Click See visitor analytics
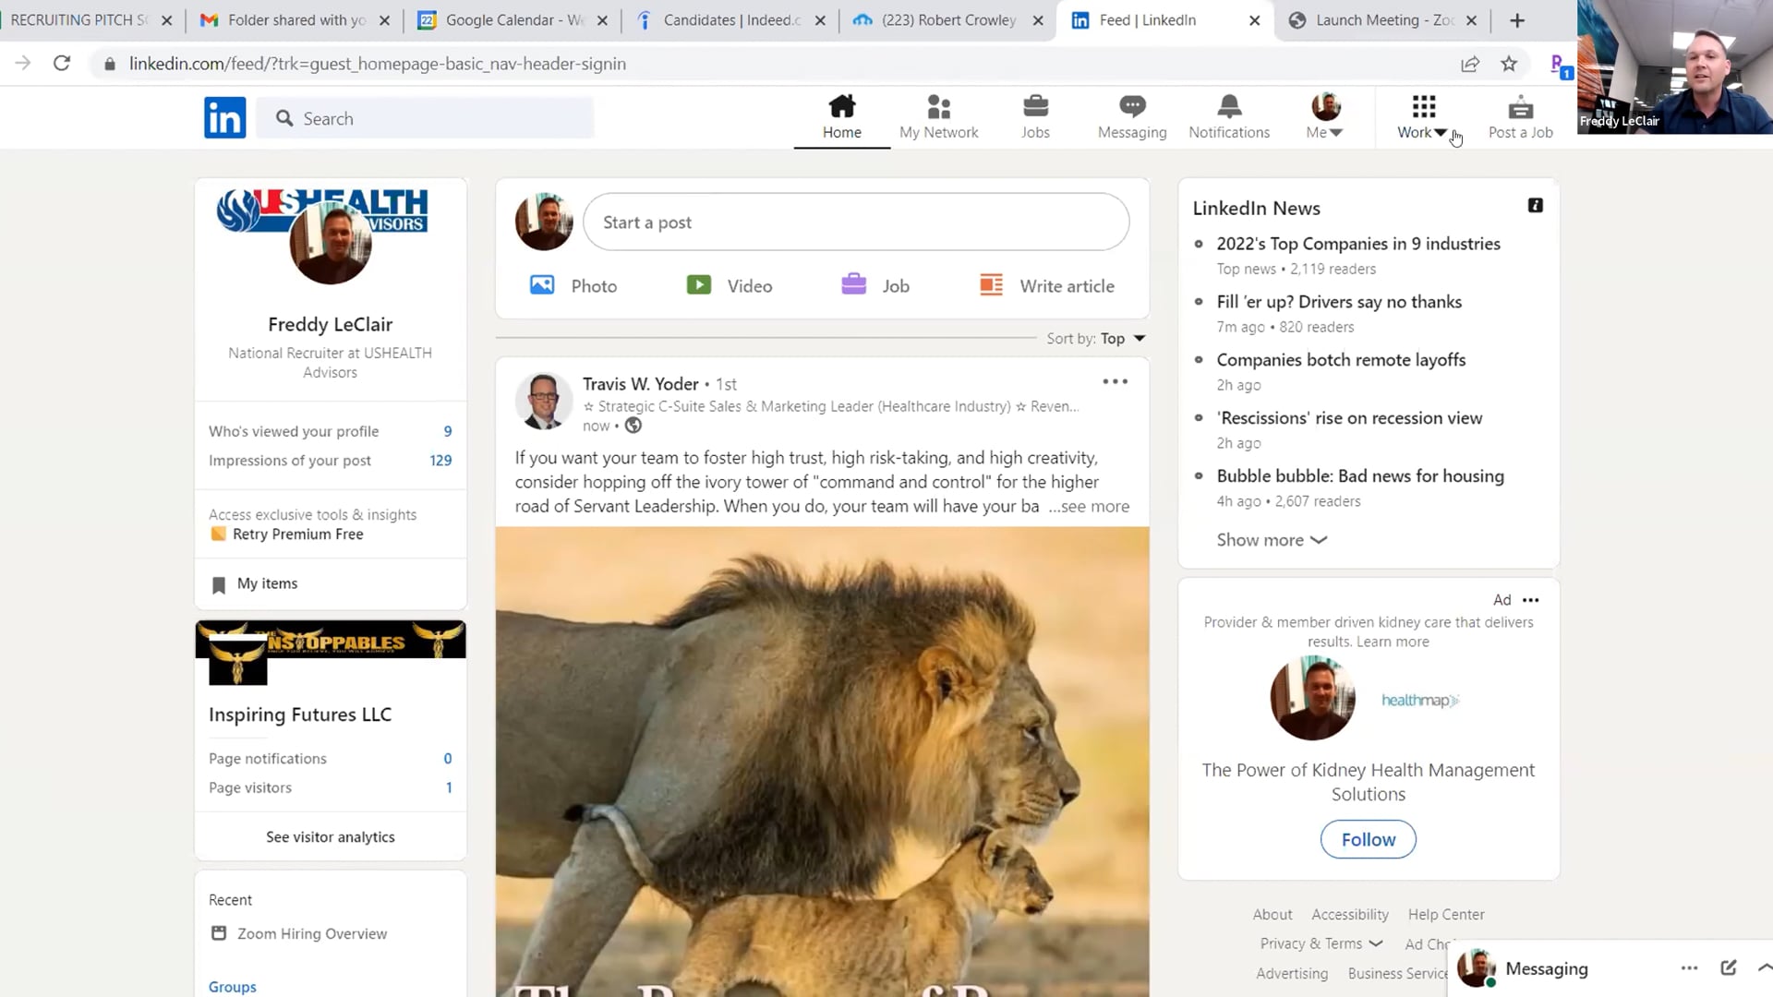 pyautogui.click(x=330, y=836)
